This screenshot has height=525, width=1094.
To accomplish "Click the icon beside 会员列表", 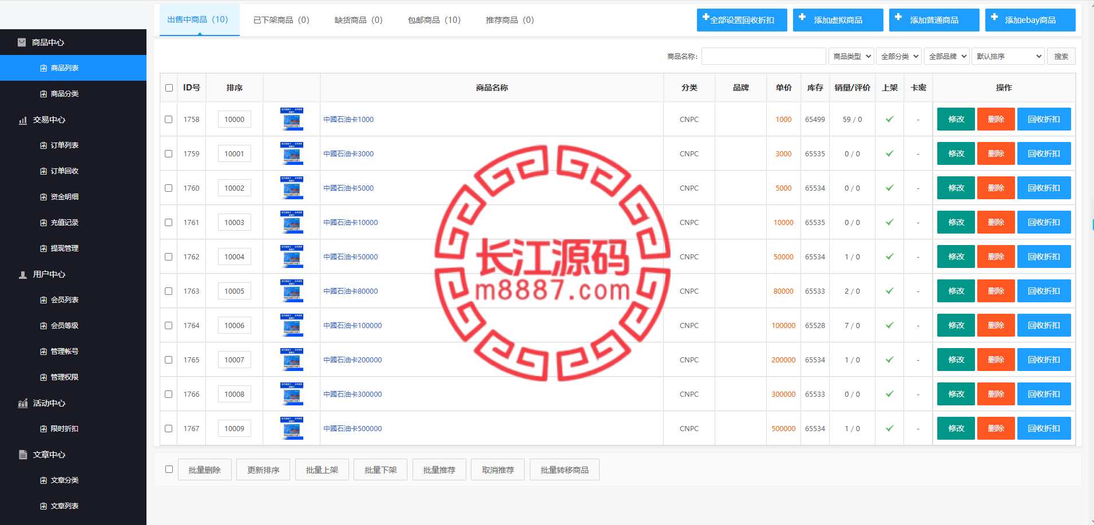I will 43,300.
